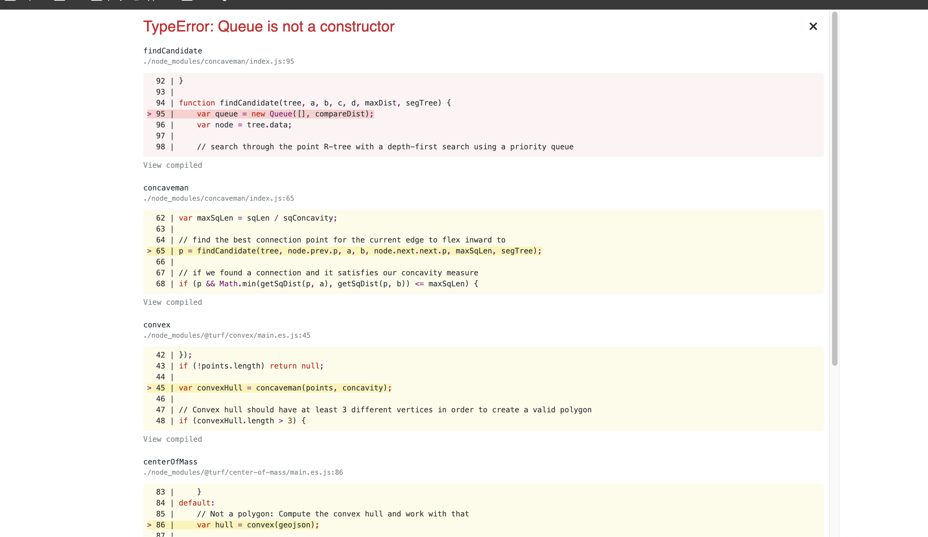Click the @turf/convex/main.es.js:45 file path

[227, 335]
